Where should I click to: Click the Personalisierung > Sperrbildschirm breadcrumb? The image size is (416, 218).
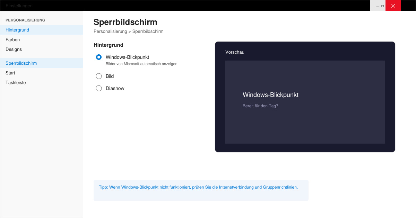(129, 31)
